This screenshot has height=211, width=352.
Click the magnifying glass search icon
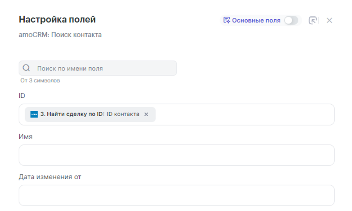26,68
